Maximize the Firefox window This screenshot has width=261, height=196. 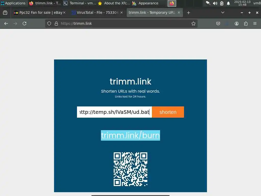coord(249,13)
